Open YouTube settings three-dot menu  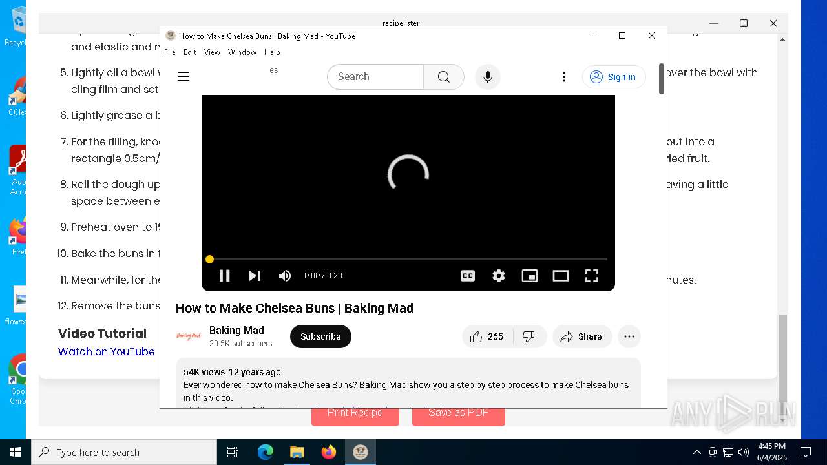pos(564,77)
